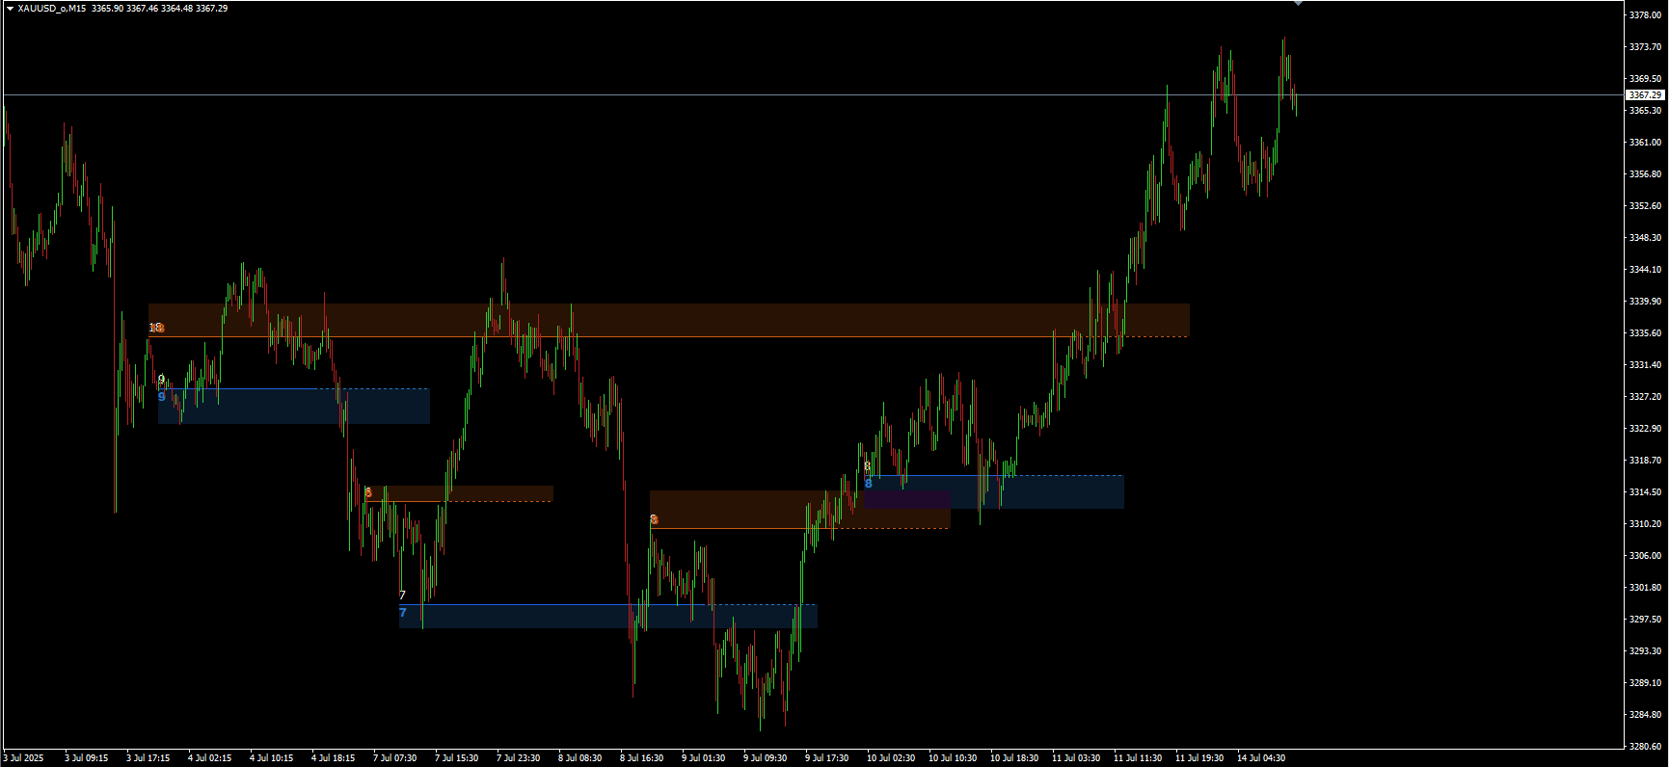Select the blue 8 label on the demand zone
The height and width of the screenshot is (767, 1669).
pos(869,484)
